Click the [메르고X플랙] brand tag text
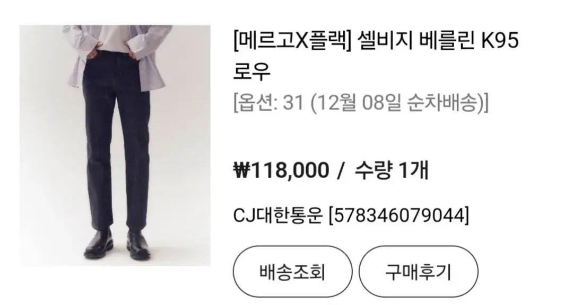 click(x=292, y=41)
